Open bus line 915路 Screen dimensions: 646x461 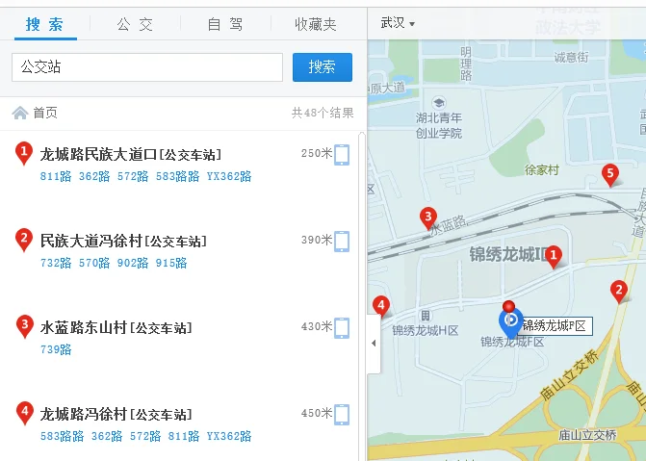click(x=171, y=263)
